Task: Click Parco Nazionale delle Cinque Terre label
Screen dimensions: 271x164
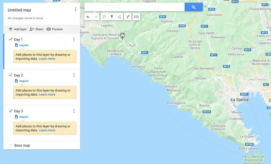Action: [158, 74]
